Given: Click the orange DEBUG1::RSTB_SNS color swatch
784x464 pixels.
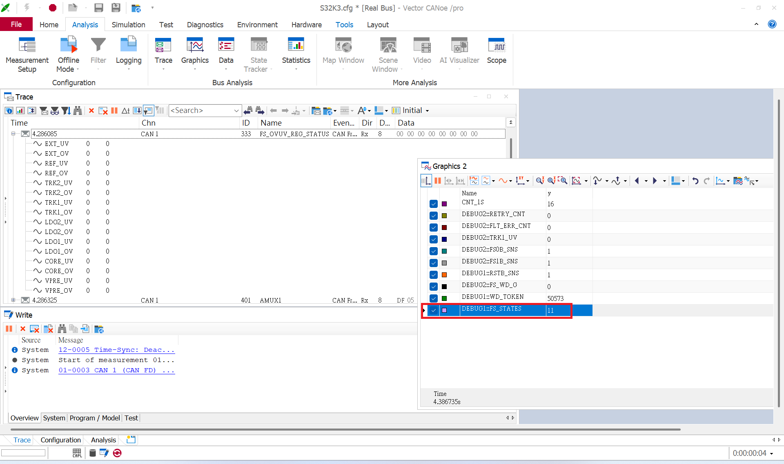Looking at the screenshot, I should click(x=444, y=275).
